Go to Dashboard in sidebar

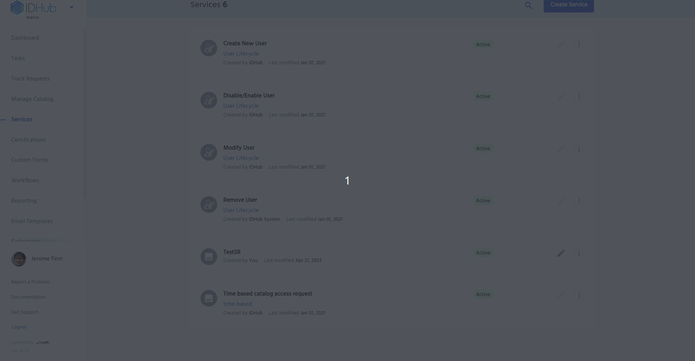[25, 38]
